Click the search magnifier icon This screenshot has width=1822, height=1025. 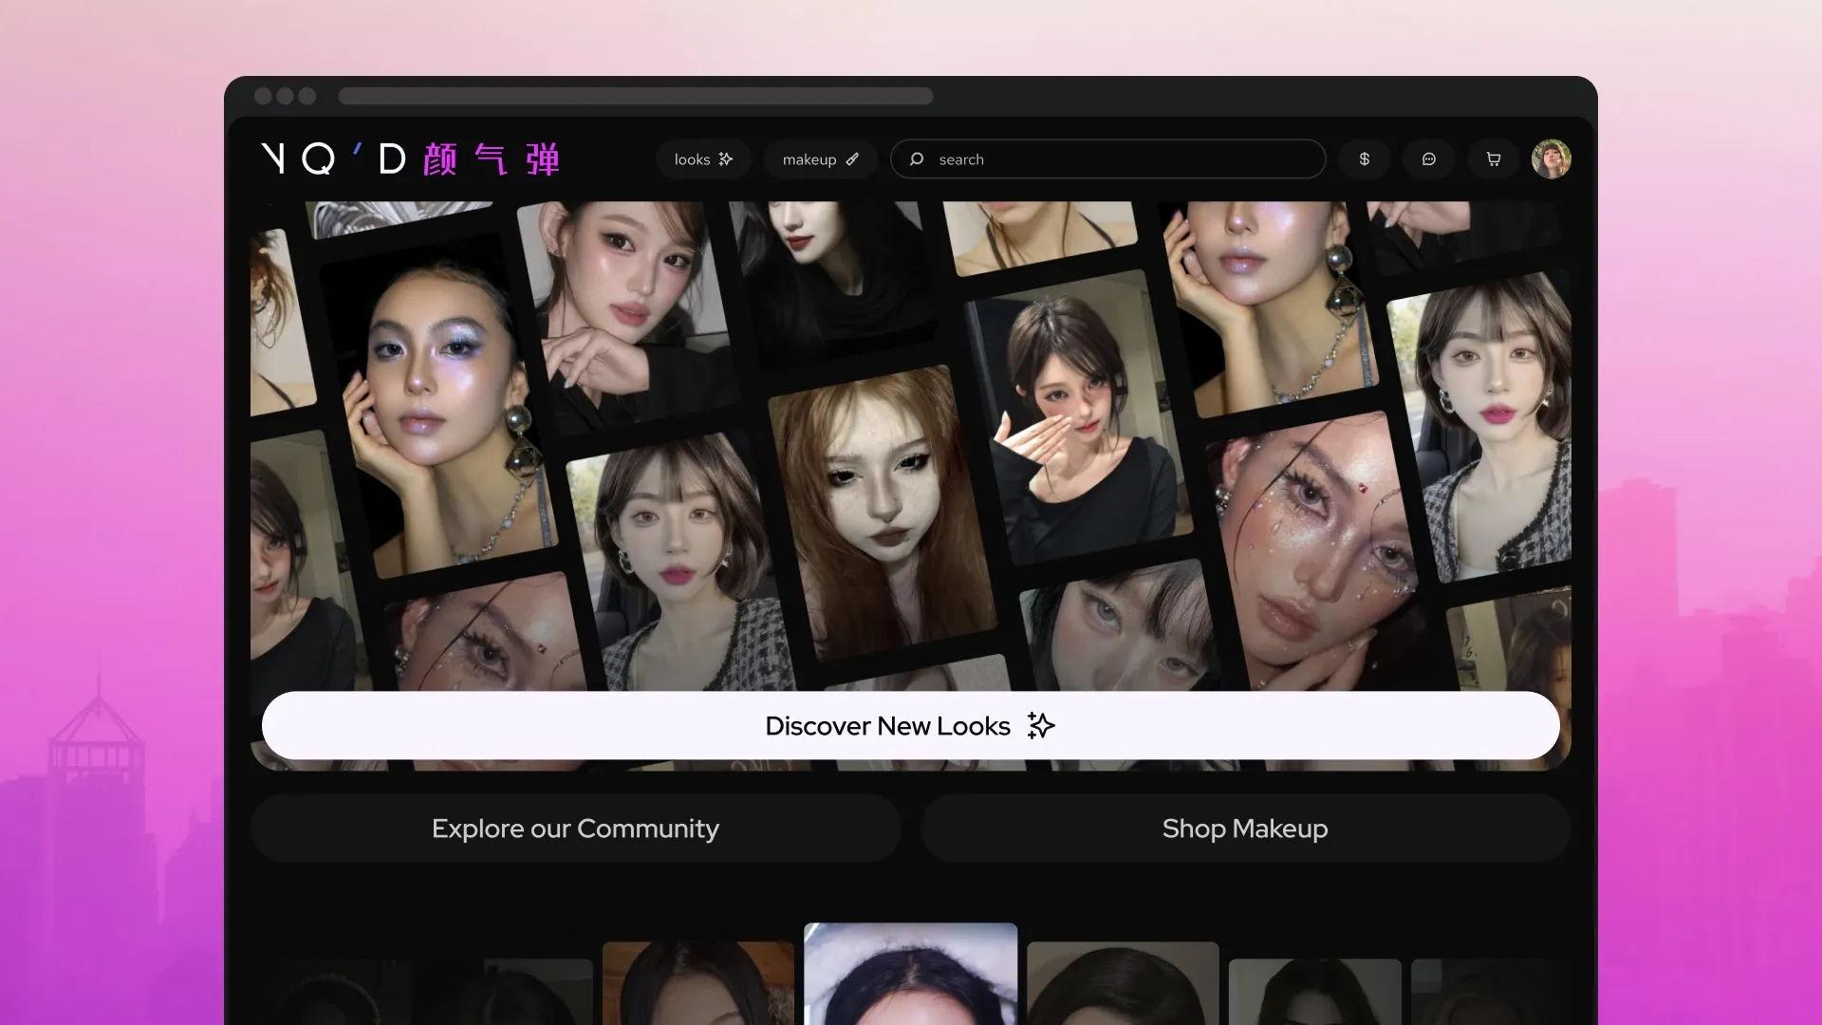click(x=917, y=159)
